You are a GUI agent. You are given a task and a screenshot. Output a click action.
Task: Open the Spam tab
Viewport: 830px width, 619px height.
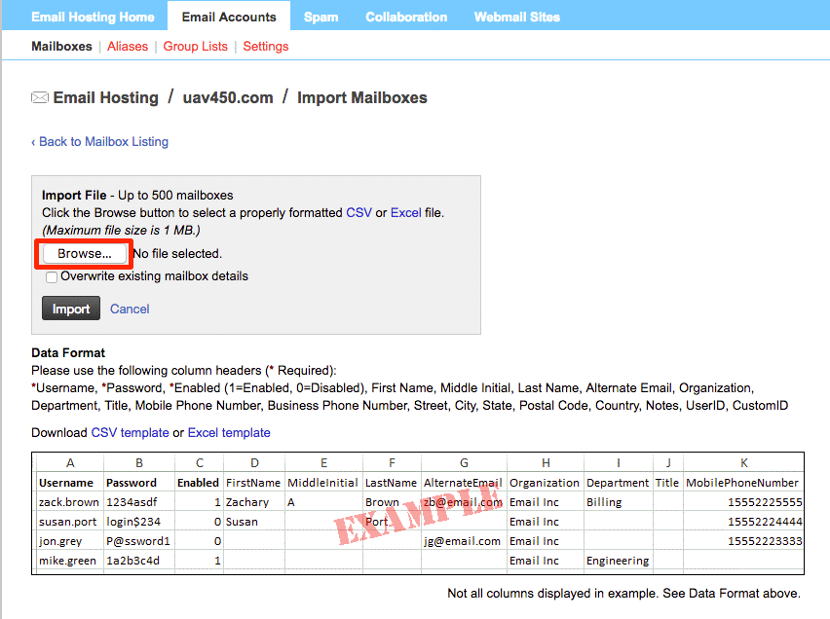[x=321, y=17]
